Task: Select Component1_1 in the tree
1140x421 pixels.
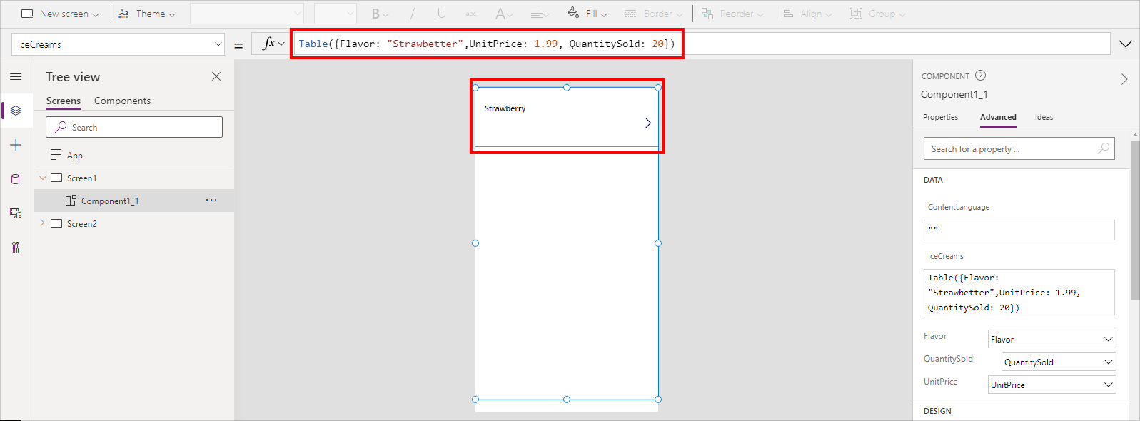Action: pyautogui.click(x=110, y=201)
